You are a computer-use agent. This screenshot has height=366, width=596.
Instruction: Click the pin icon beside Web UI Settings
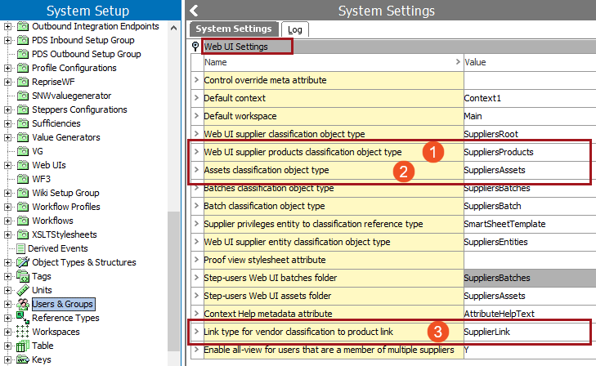tap(195, 47)
